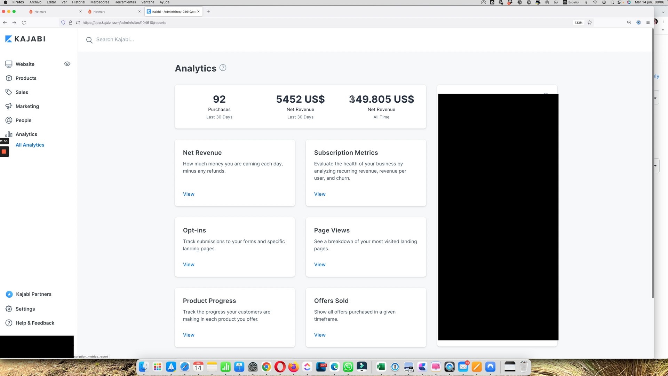This screenshot has height=376, width=668.
Task: Open the Historial menu in menu bar
Action: [78, 2]
